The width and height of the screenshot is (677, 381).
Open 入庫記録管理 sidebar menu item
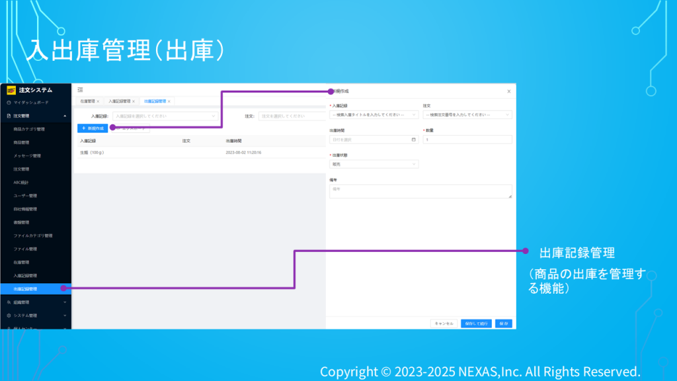pos(25,276)
